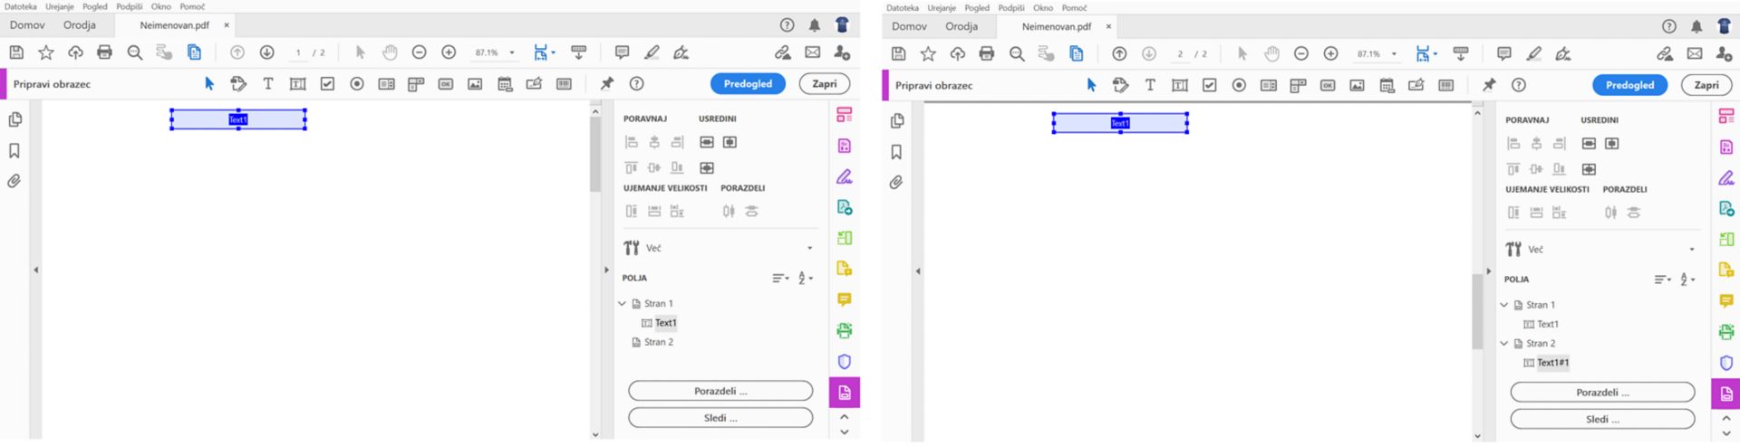
Task: Open the bookmarks panel in left window
Action: tap(14, 150)
